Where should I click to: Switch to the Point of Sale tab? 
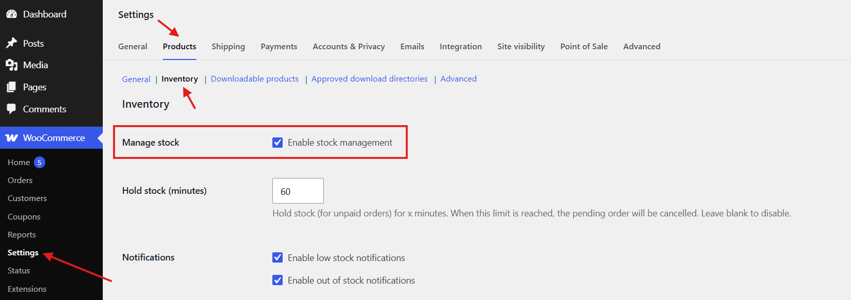pos(584,47)
